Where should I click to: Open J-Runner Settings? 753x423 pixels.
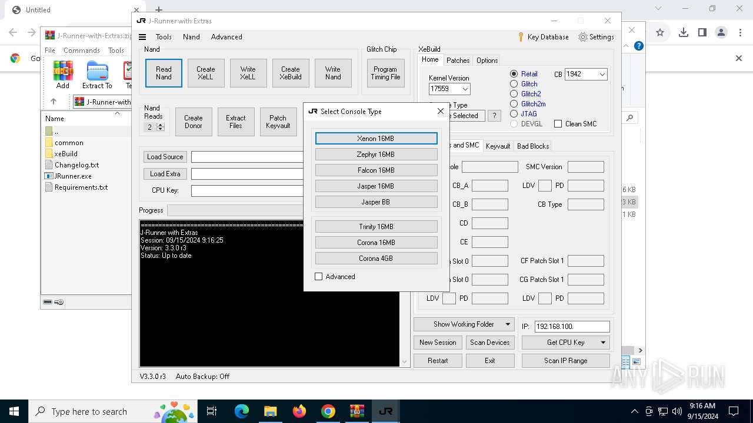596,37
